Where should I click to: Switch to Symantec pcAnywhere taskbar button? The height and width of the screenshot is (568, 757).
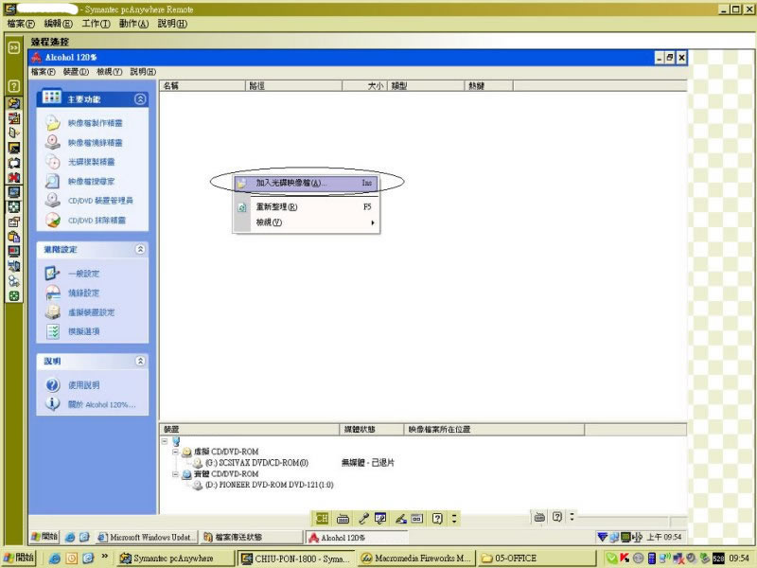[x=176, y=559]
